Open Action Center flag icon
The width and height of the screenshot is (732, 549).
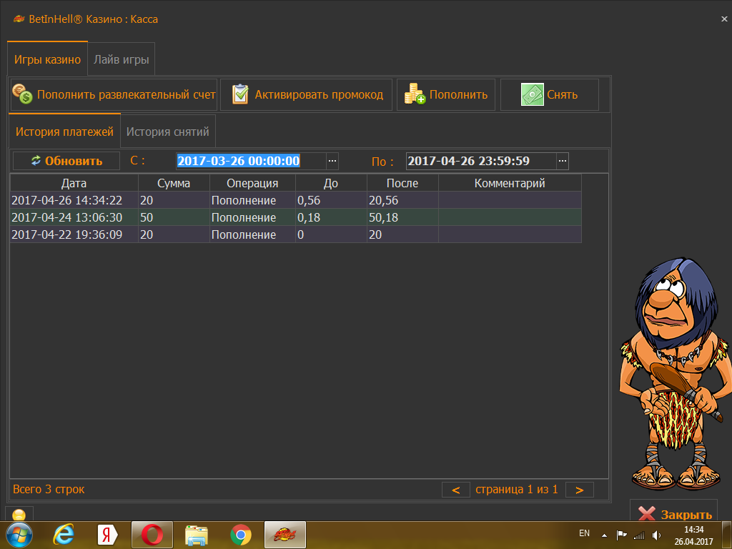[x=621, y=535]
